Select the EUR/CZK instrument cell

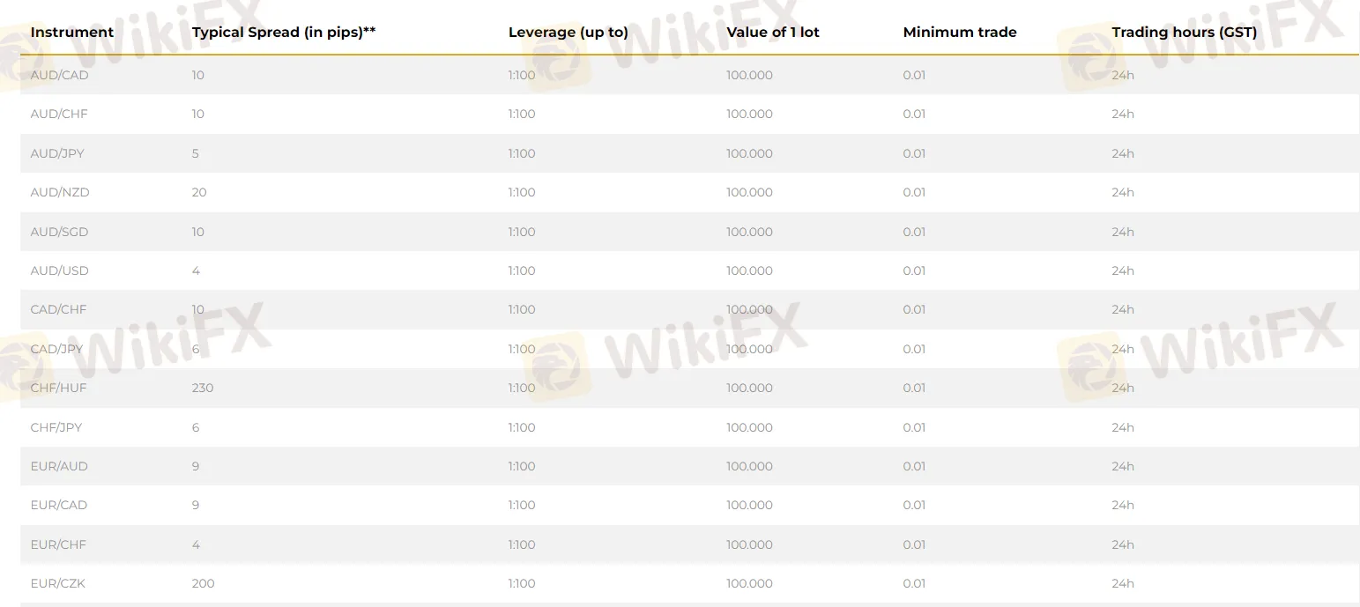[x=57, y=584]
